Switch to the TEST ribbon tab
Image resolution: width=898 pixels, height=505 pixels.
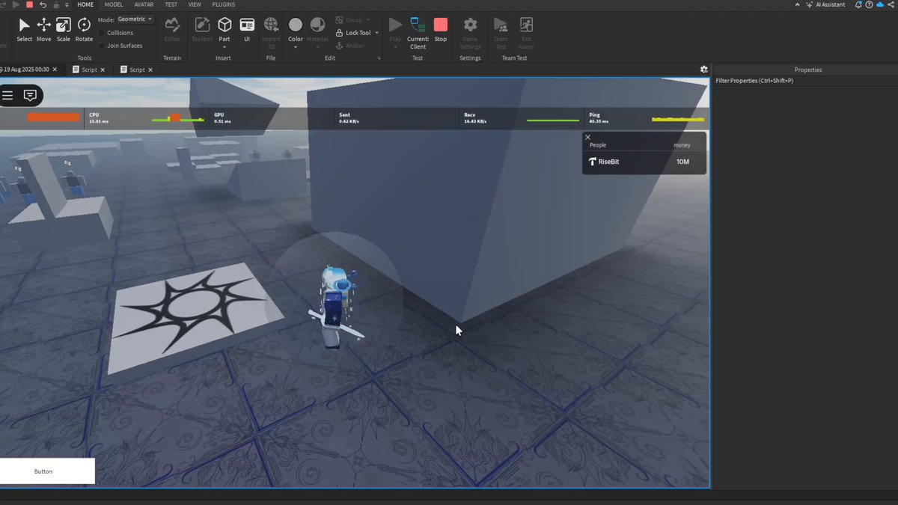click(x=171, y=4)
